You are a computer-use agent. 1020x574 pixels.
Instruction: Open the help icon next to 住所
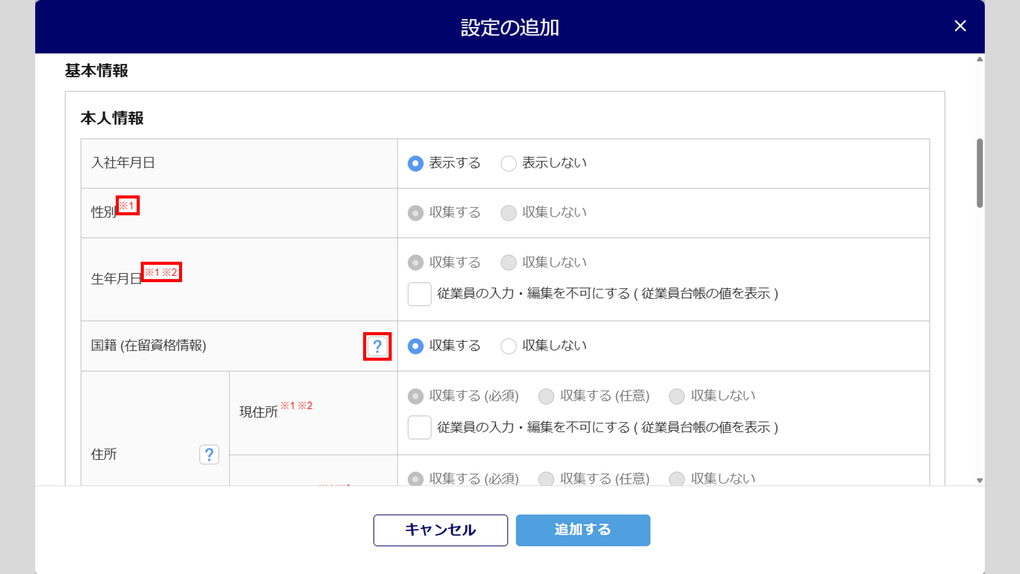point(209,454)
